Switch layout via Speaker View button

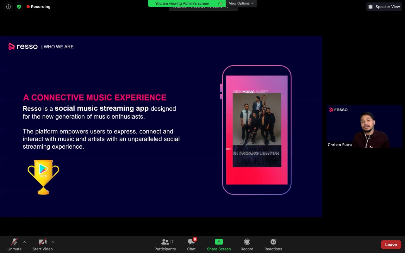pyautogui.click(x=384, y=7)
